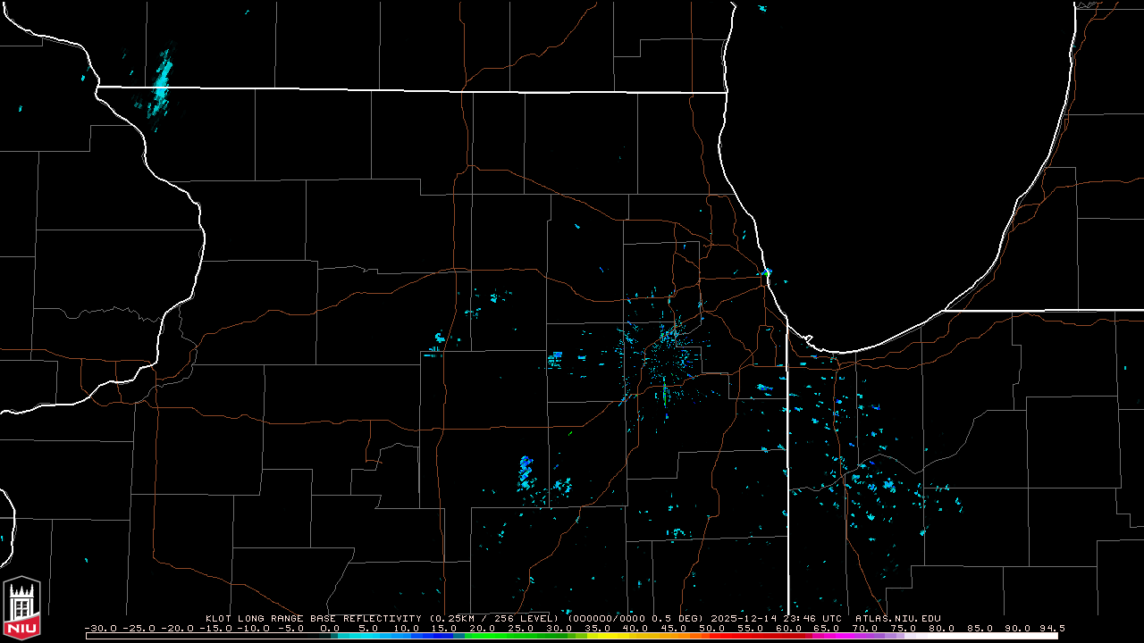Select the -30.0 label on the reflectivity scale
Viewport: 1144px width, 643px height.
pyautogui.click(x=100, y=628)
